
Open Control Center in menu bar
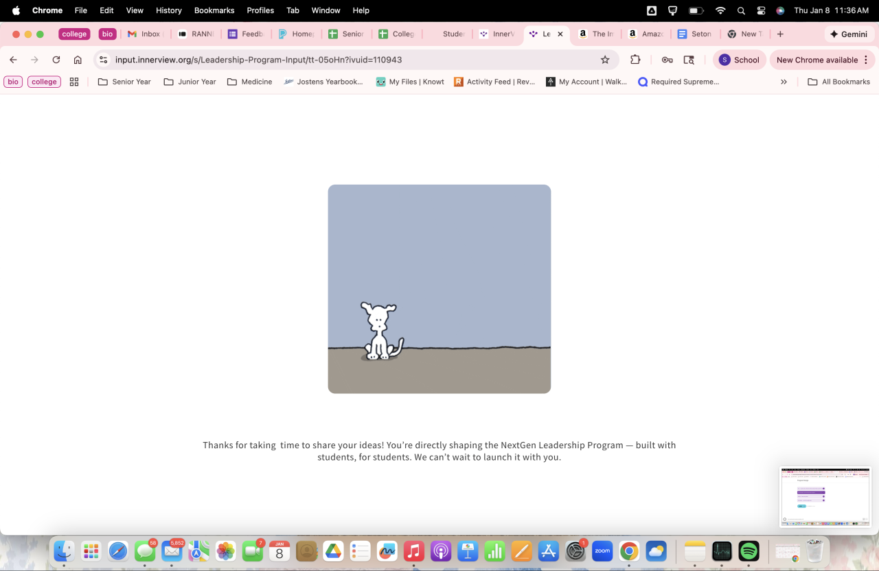761,10
